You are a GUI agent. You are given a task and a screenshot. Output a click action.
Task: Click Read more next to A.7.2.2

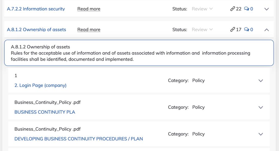coord(89,9)
